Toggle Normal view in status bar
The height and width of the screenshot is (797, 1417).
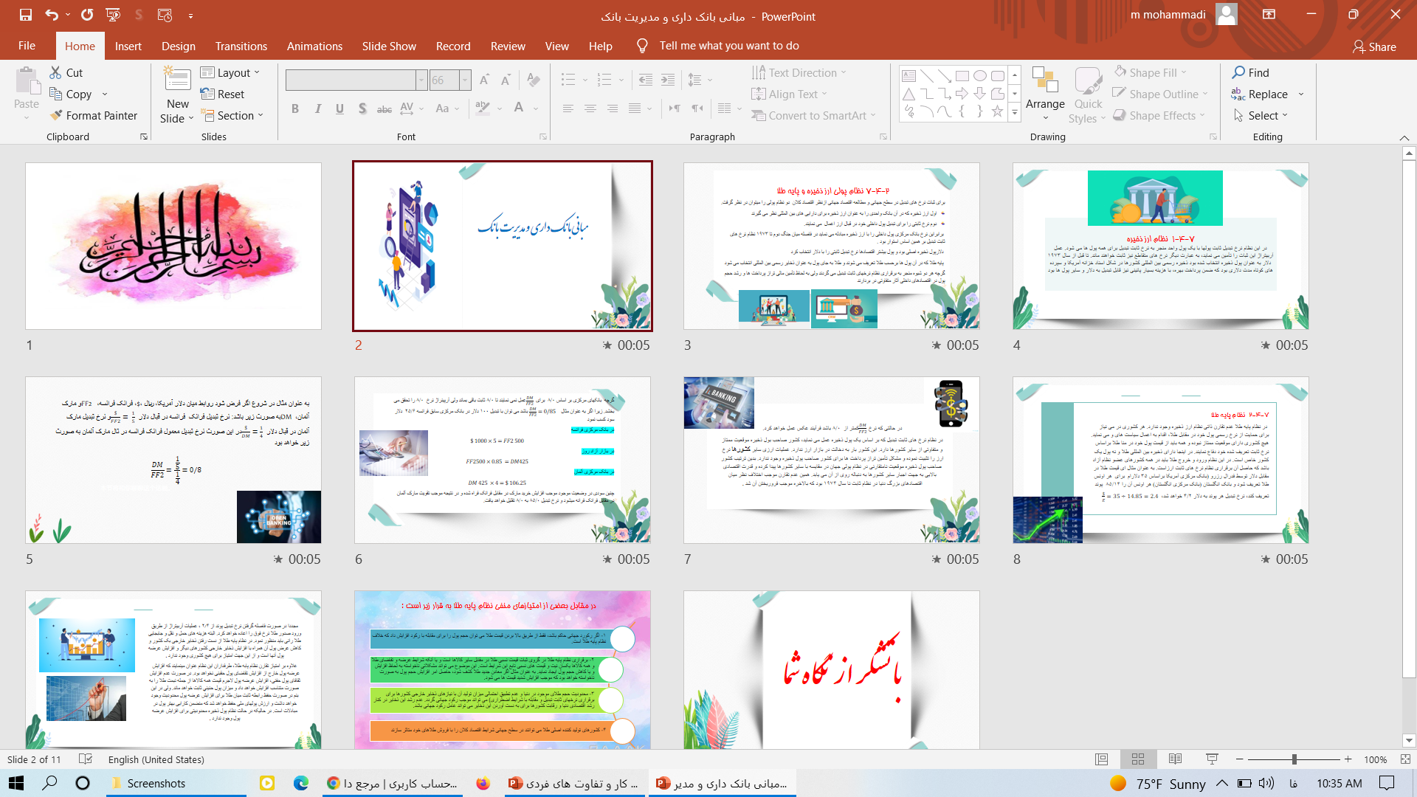1101,759
